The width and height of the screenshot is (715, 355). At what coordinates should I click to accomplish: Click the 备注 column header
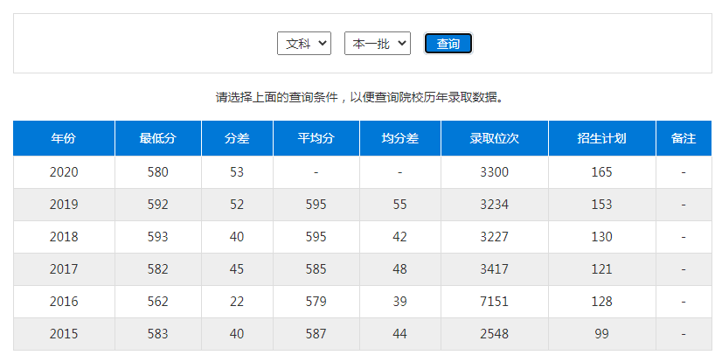[x=683, y=138]
